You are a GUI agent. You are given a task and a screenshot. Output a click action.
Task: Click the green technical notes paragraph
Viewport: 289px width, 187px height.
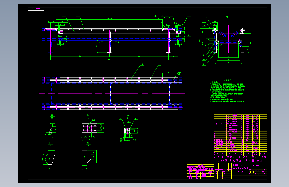click(228, 91)
